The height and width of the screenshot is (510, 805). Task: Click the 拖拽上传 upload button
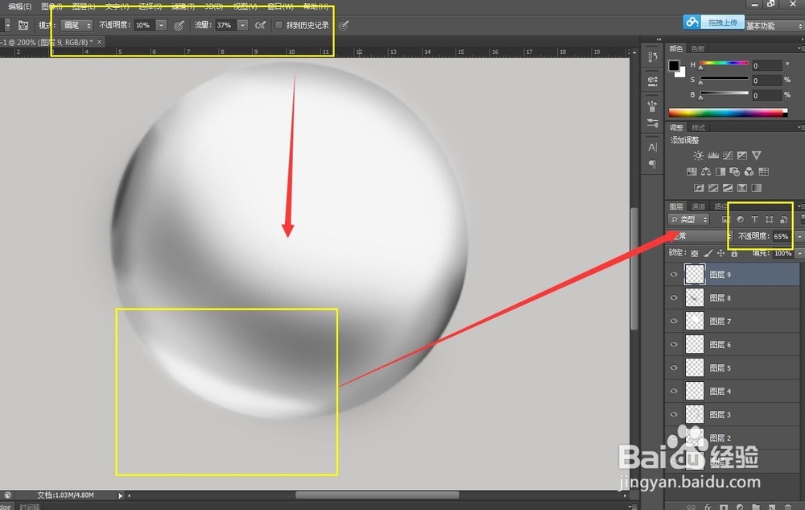713,22
